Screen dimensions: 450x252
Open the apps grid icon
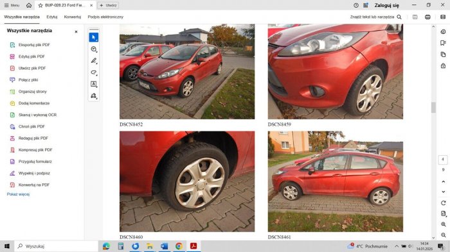point(366,5)
